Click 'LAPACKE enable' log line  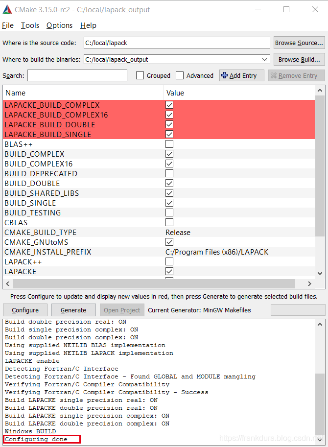point(32,361)
